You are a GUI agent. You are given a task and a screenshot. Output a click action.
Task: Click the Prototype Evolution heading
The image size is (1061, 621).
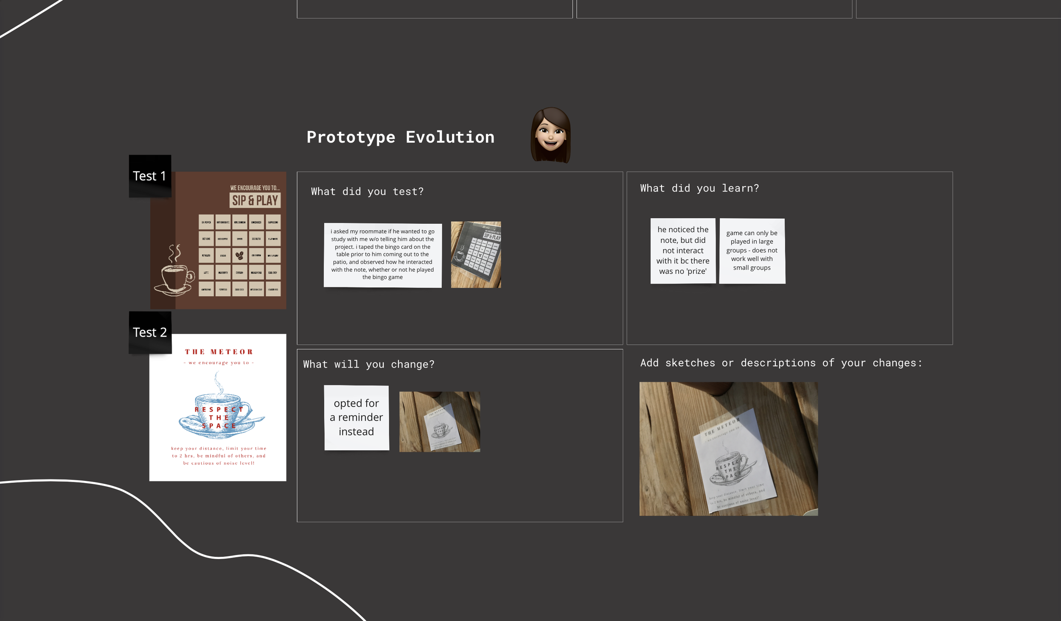click(400, 137)
